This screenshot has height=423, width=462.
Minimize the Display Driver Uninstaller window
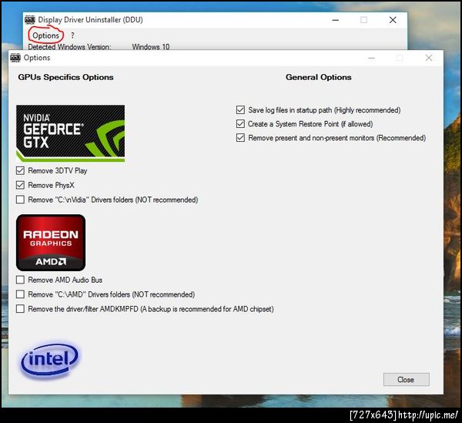(x=335, y=20)
